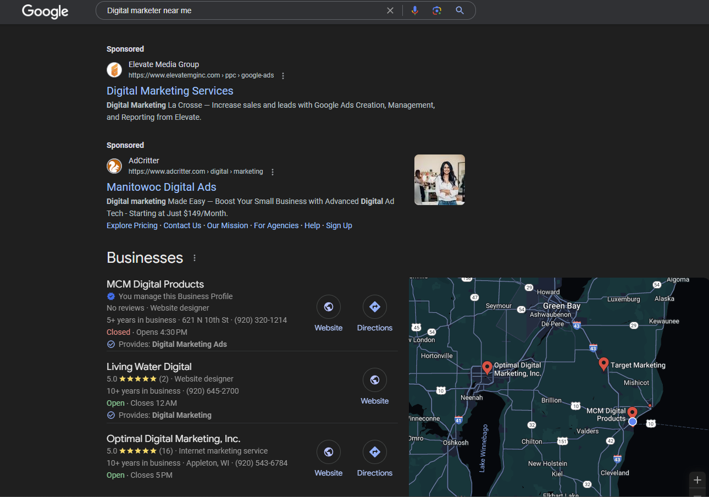Click the 'Open · Closes 12 AM' status
Image resolution: width=709 pixels, height=497 pixels.
pyautogui.click(x=142, y=403)
